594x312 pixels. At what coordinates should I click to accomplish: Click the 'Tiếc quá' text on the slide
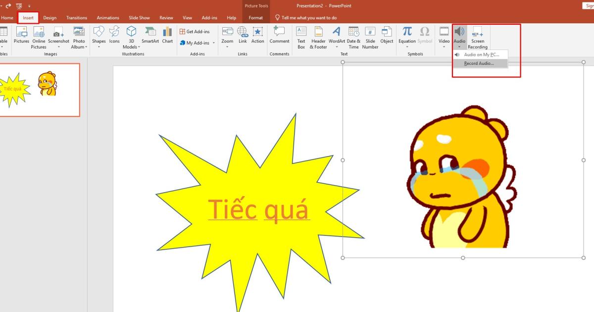click(258, 209)
